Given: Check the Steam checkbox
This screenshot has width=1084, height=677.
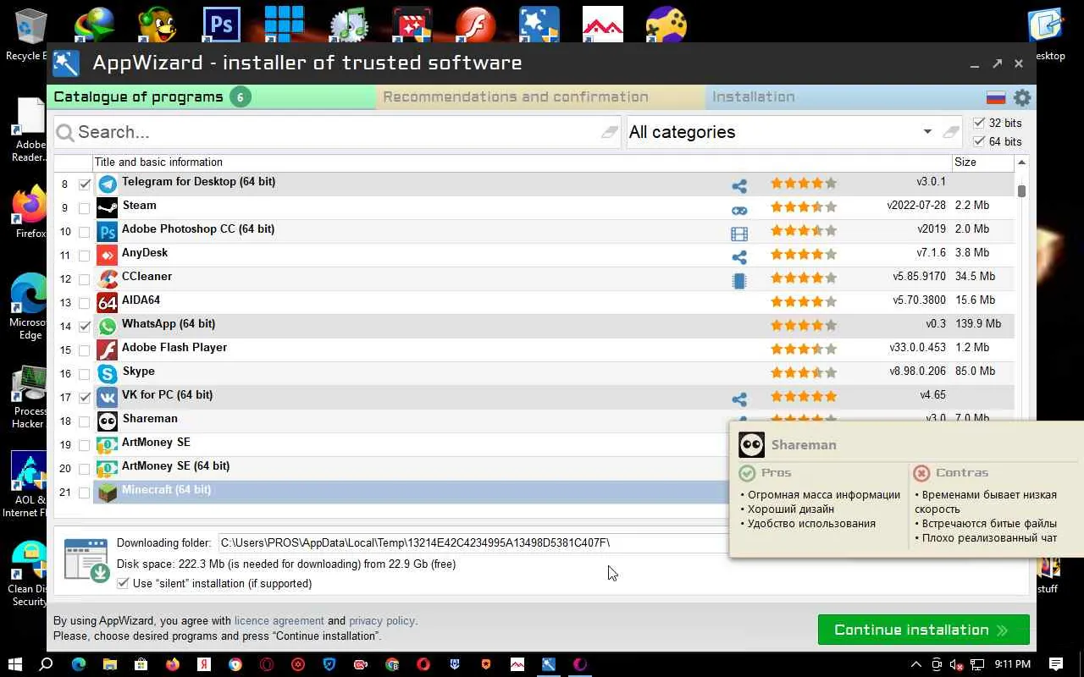Looking at the screenshot, I should coord(85,207).
